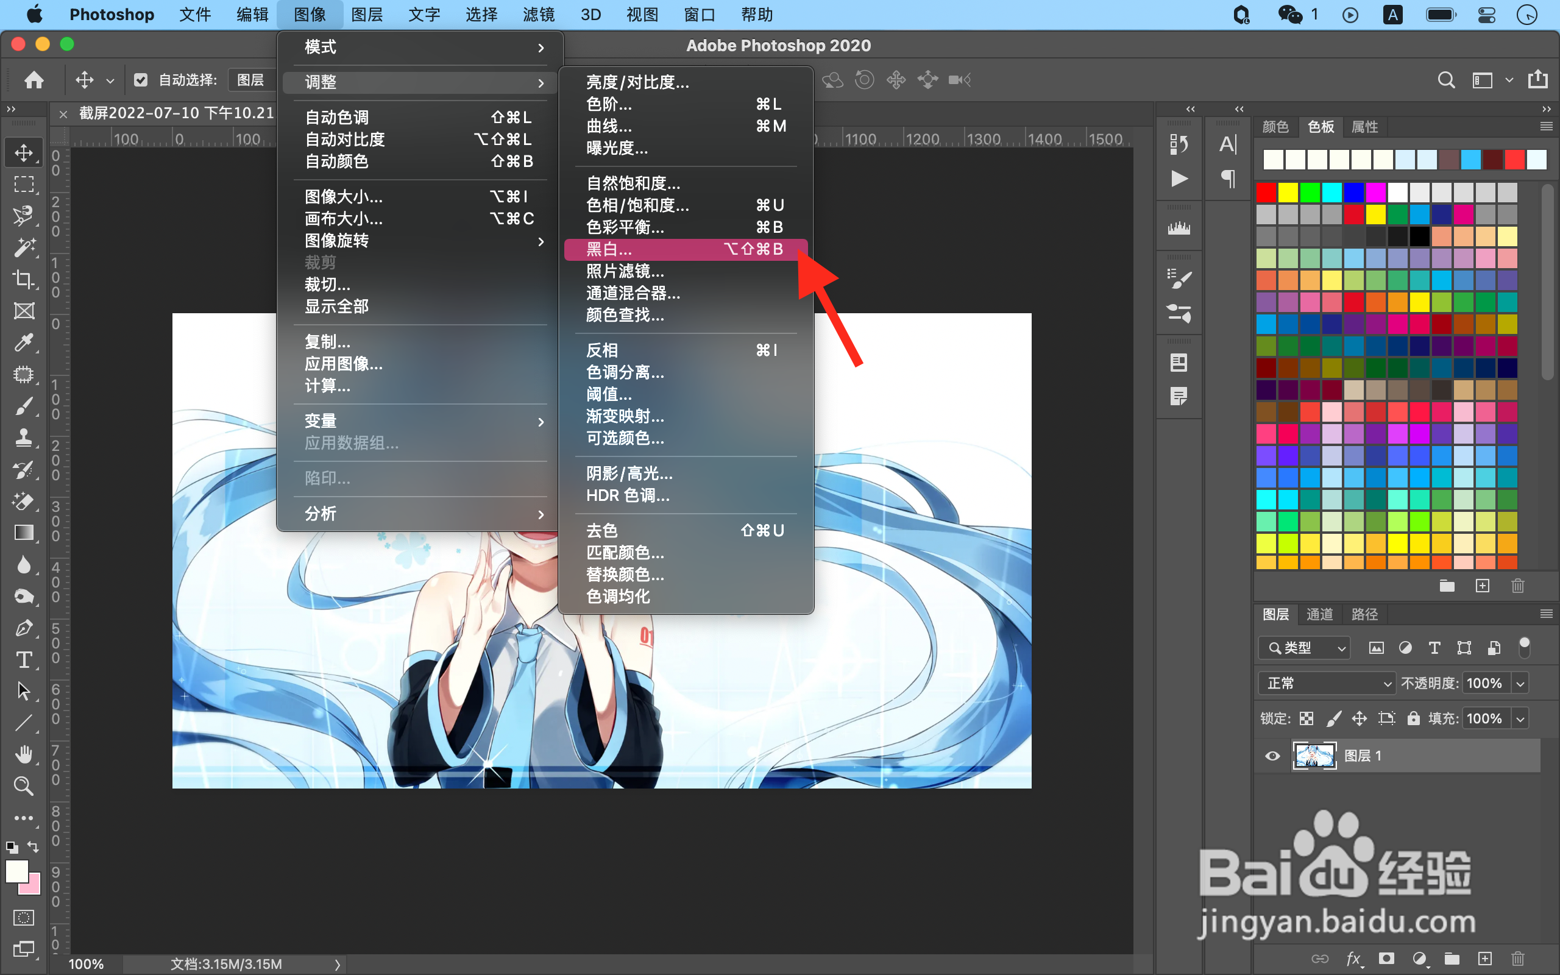Viewport: 1560px width, 975px height.
Task: Click the 图层 1 layer thumbnail
Action: [x=1314, y=756]
